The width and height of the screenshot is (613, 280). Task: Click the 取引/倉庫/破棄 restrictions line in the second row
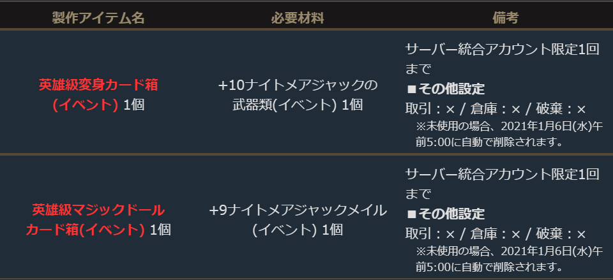(496, 233)
